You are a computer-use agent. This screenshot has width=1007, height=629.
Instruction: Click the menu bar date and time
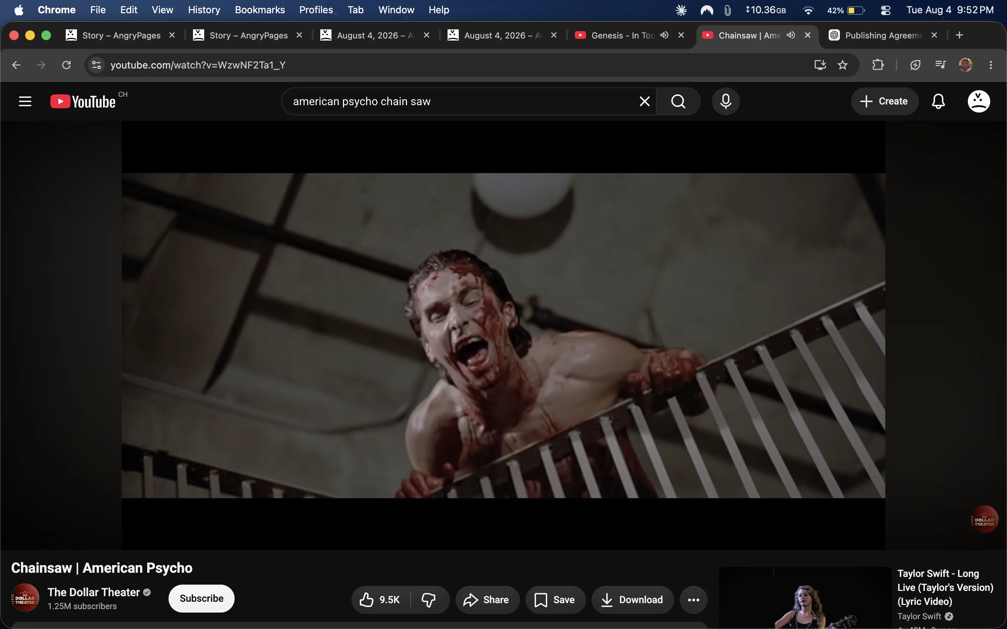point(950,10)
